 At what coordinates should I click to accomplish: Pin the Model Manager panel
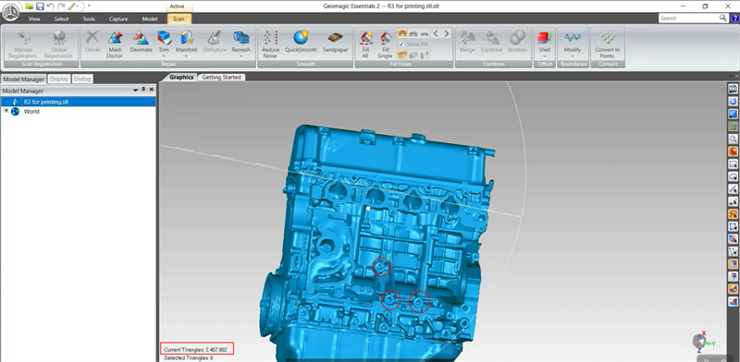[x=143, y=90]
